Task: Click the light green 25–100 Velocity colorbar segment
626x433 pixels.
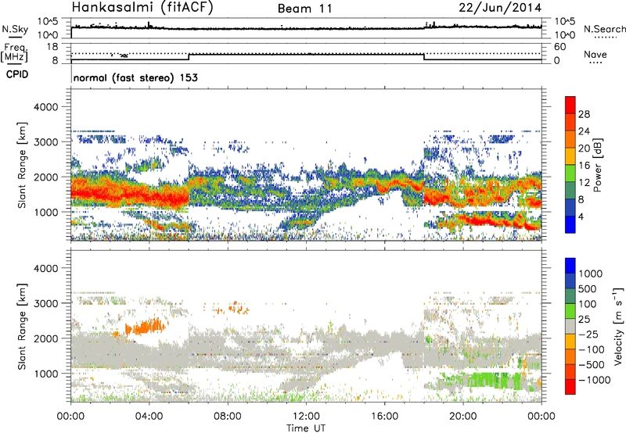Action: [x=570, y=311]
